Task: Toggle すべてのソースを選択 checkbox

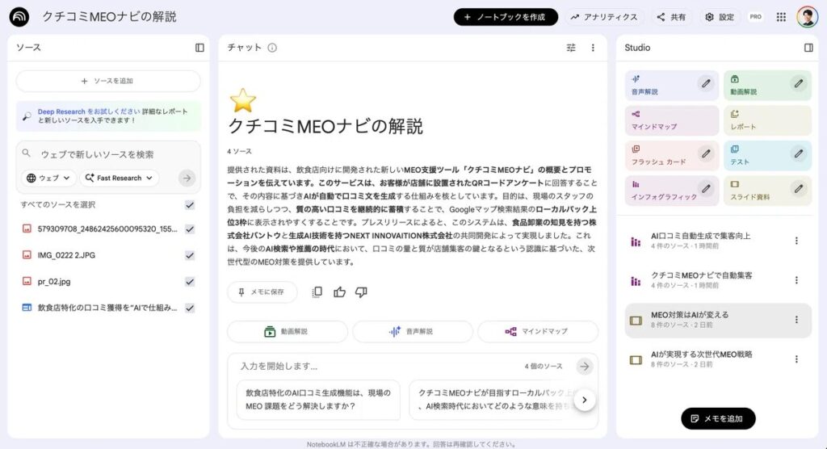Action: coord(190,205)
